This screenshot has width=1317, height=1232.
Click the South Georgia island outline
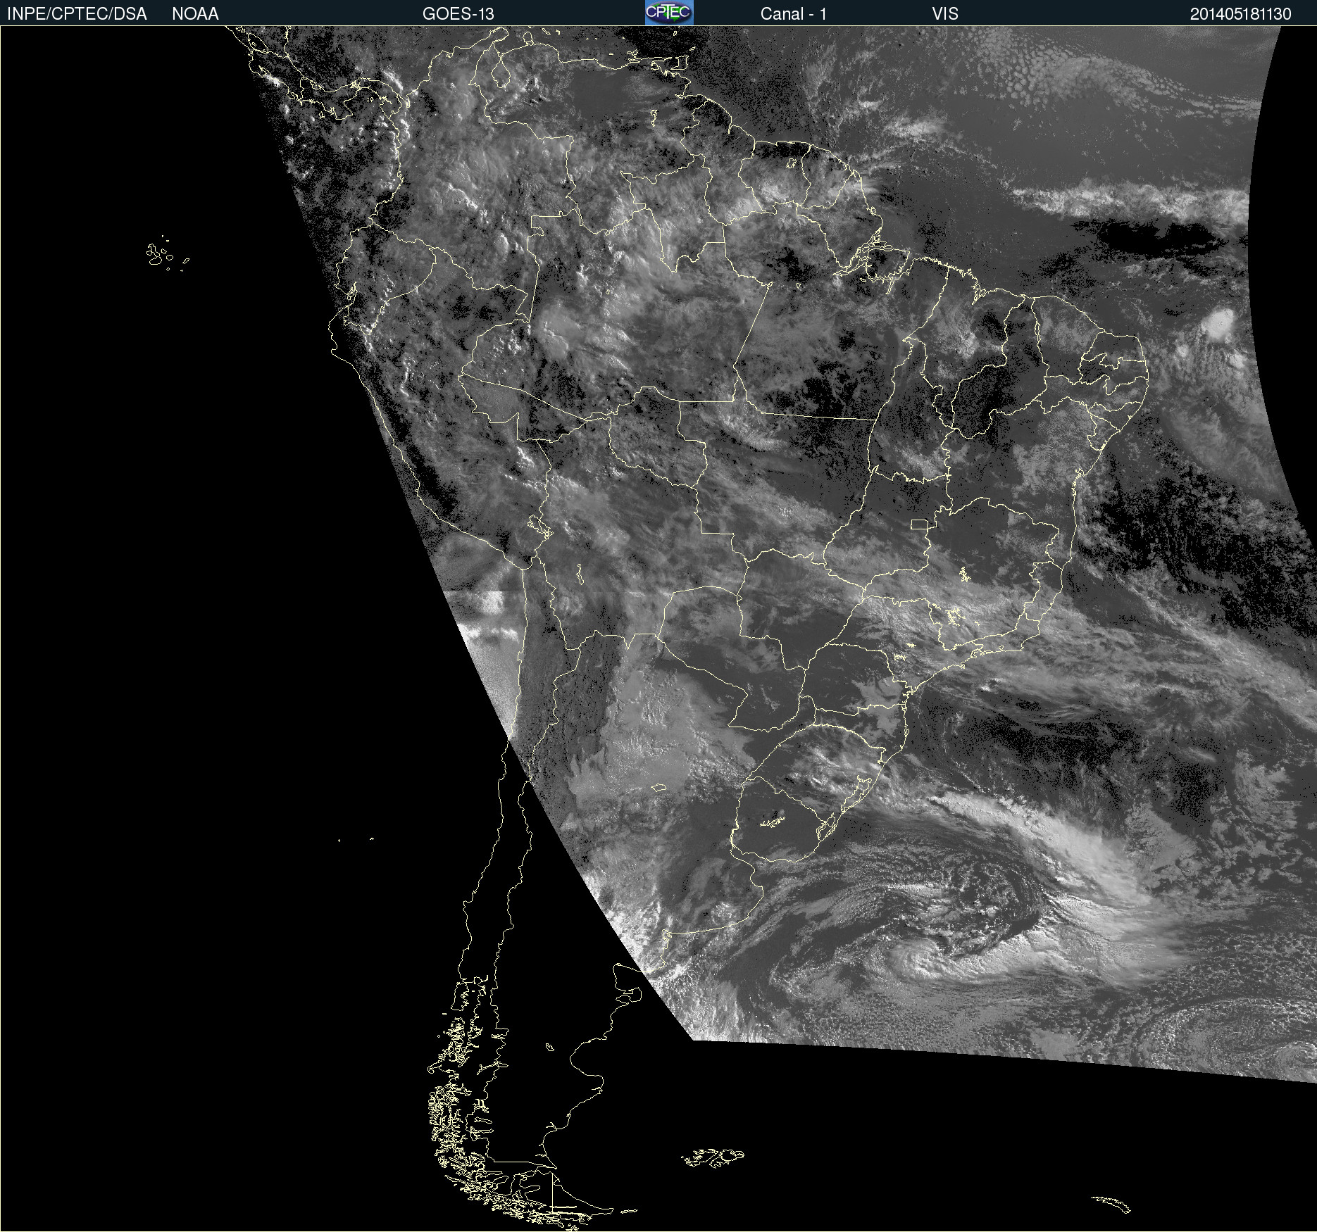pyautogui.click(x=1112, y=1204)
